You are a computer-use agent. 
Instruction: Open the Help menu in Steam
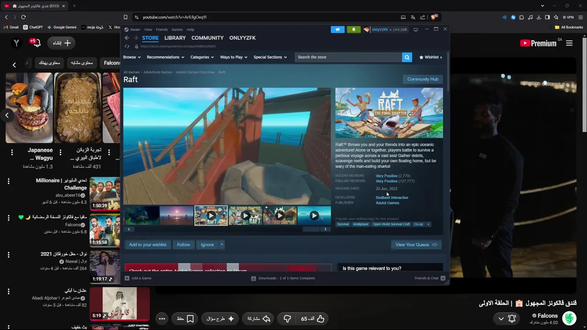tap(190, 29)
